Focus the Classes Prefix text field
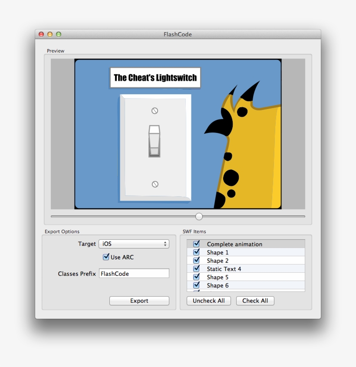The height and width of the screenshot is (367, 356). pyautogui.click(x=134, y=273)
